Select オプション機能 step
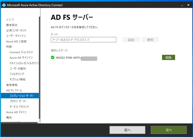Image resolution: width=193 pixels, height=137 pixels. 18,79
